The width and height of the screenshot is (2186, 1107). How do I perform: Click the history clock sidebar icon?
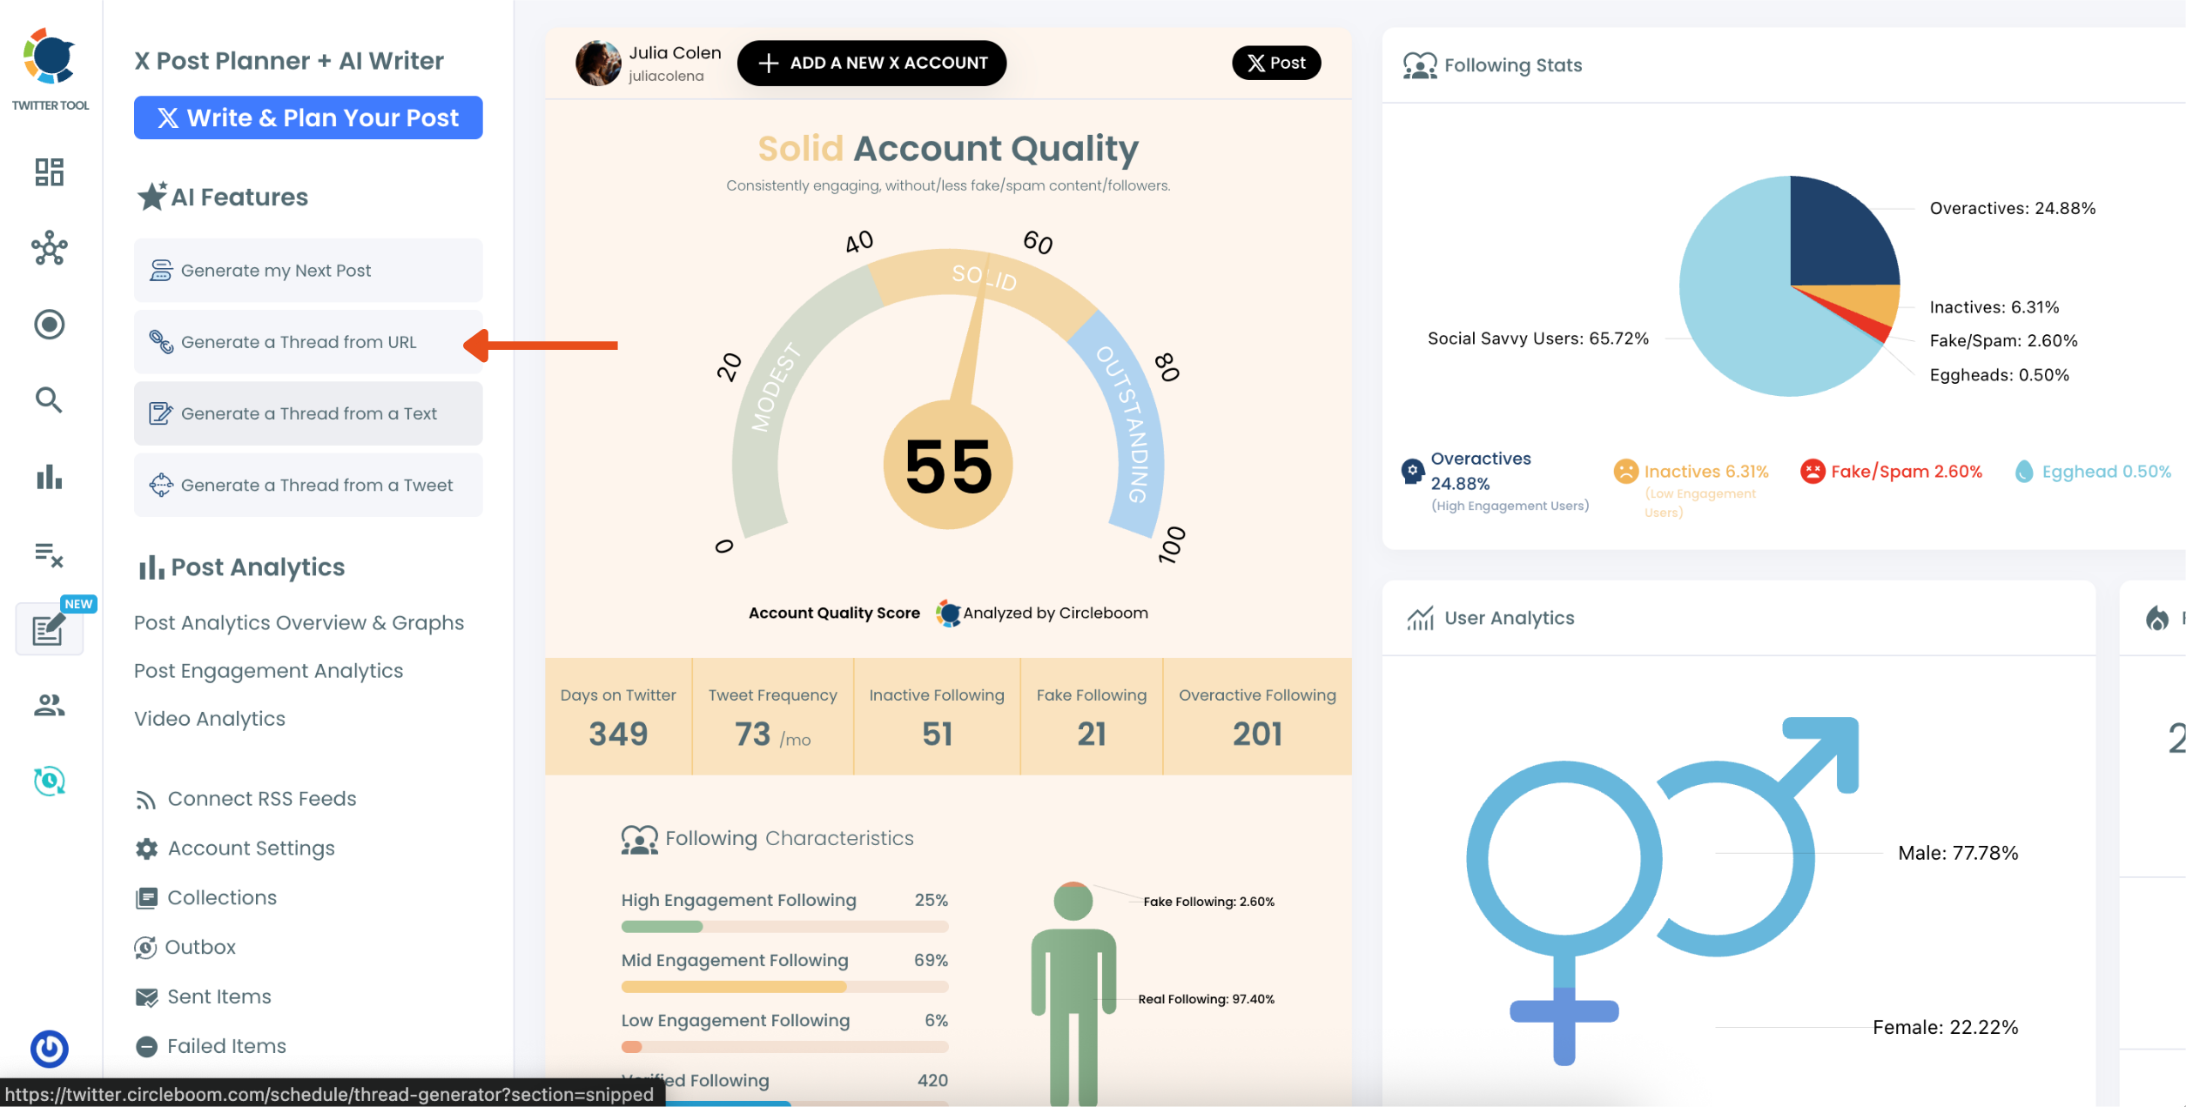[50, 781]
